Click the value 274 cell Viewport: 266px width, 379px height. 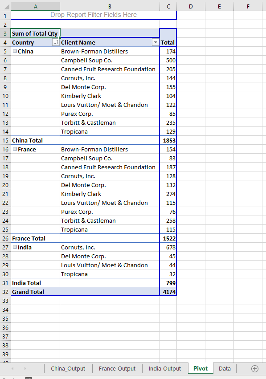tap(168, 194)
